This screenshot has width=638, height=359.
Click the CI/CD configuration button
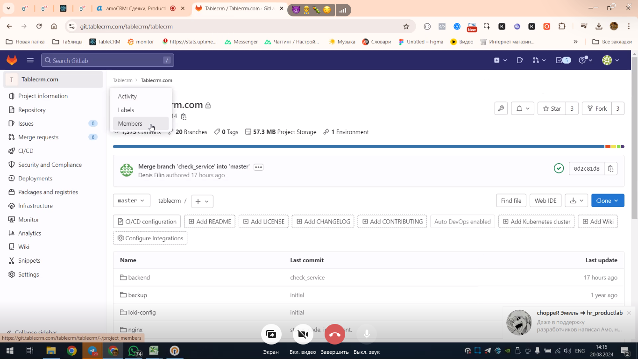pos(147,222)
